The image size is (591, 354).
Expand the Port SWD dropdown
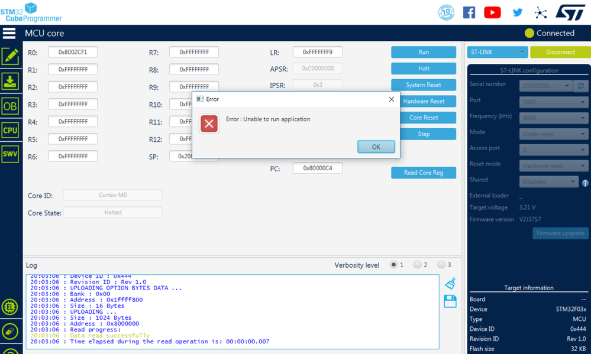point(553,102)
